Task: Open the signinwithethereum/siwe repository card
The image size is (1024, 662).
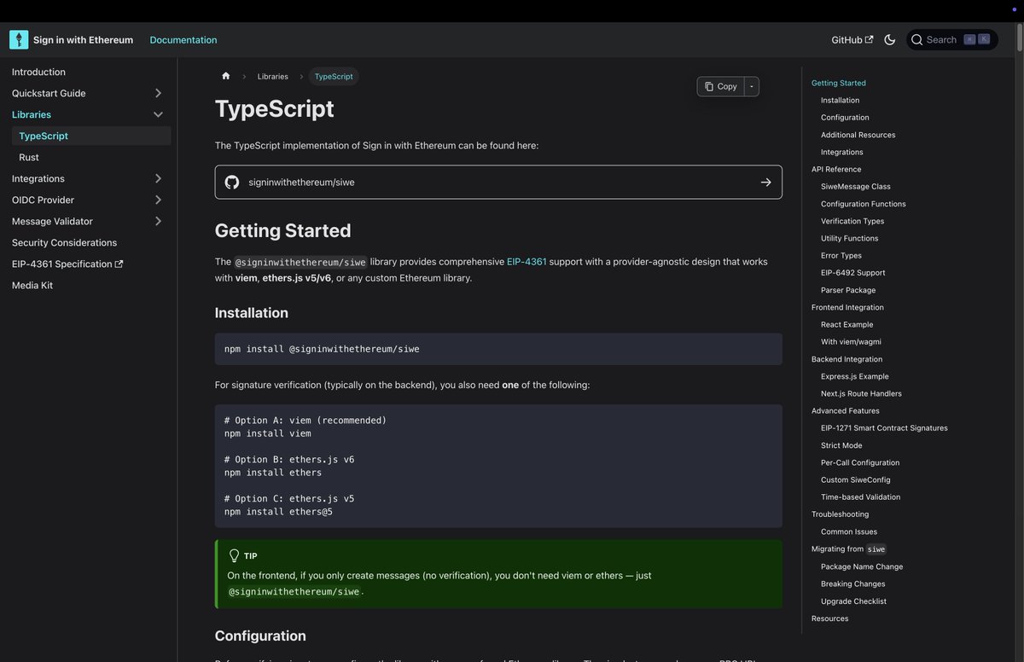Action: click(x=498, y=182)
